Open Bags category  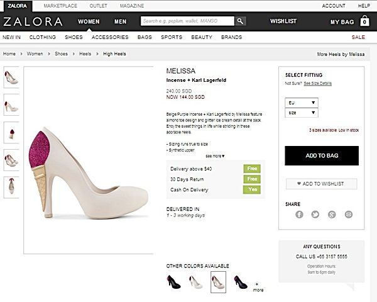point(145,37)
